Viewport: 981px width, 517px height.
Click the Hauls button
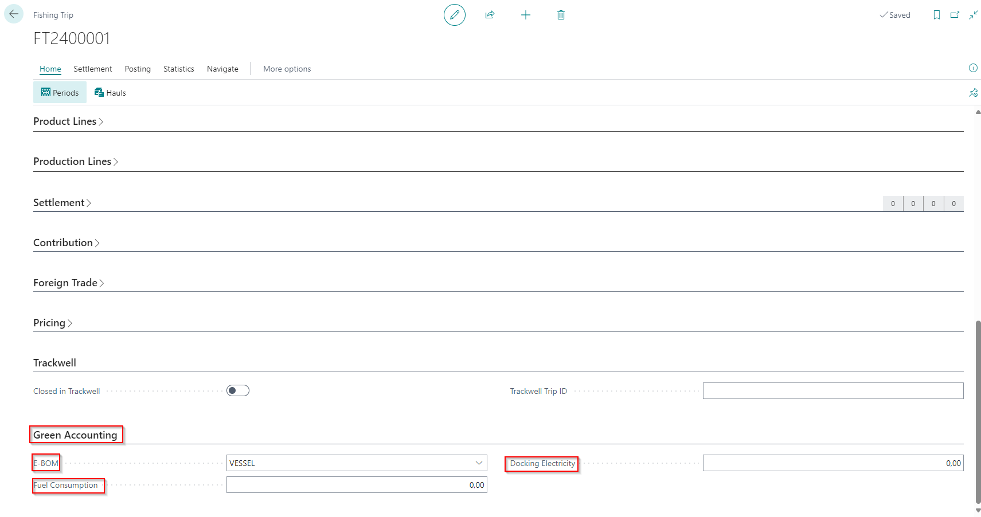pyautogui.click(x=110, y=93)
